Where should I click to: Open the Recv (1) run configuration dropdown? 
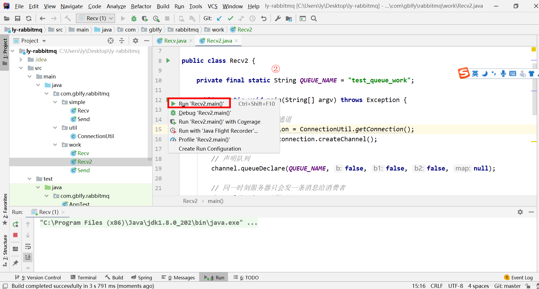click(96, 18)
